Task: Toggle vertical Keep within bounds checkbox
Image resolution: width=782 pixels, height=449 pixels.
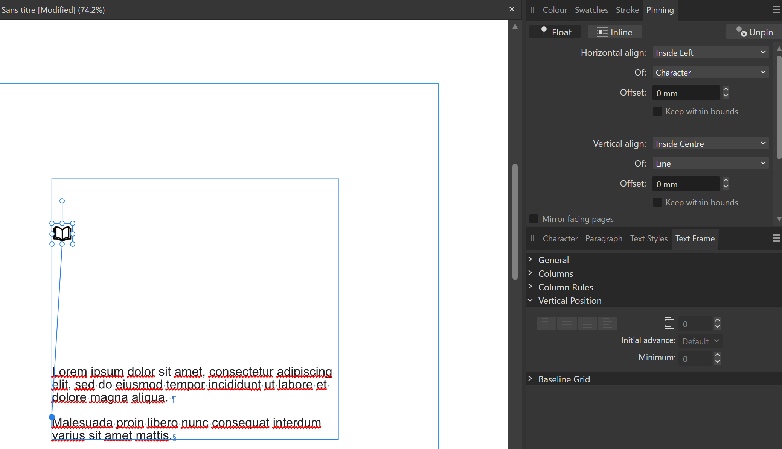Action: pyautogui.click(x=657, y=202)
